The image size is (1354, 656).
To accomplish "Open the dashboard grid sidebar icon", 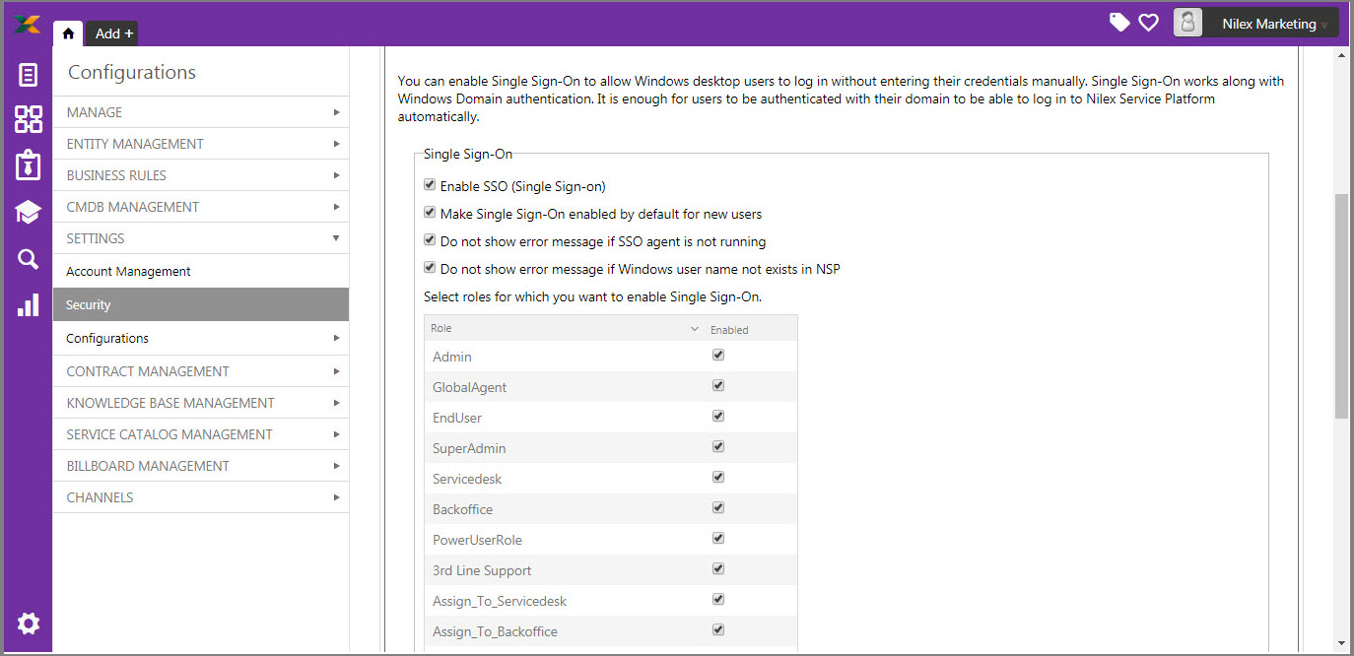I will pos(28,119).
